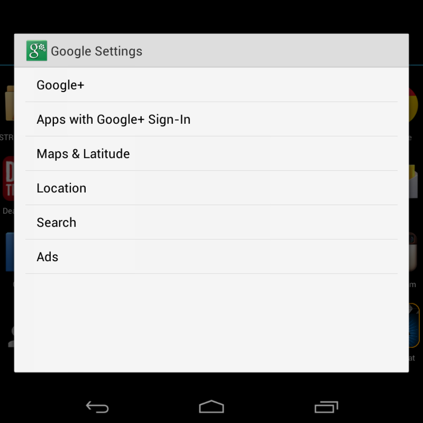The image size is (423, 423).
Task: Tap the Google Settings title text
Action: (97, 51)
